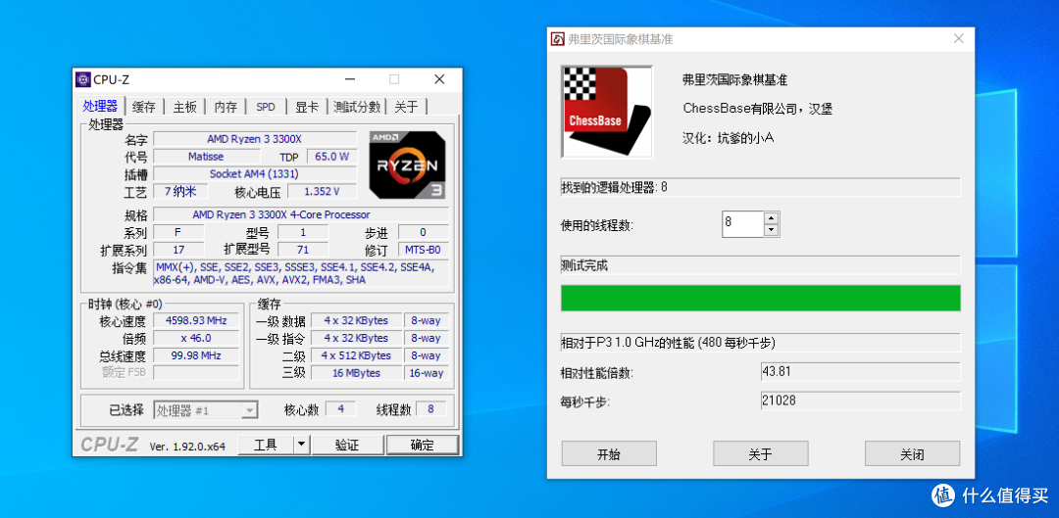
Task: Click the socket value Socket AM4 (1331)
Action: pyautogui.click(x=255, y=174)
